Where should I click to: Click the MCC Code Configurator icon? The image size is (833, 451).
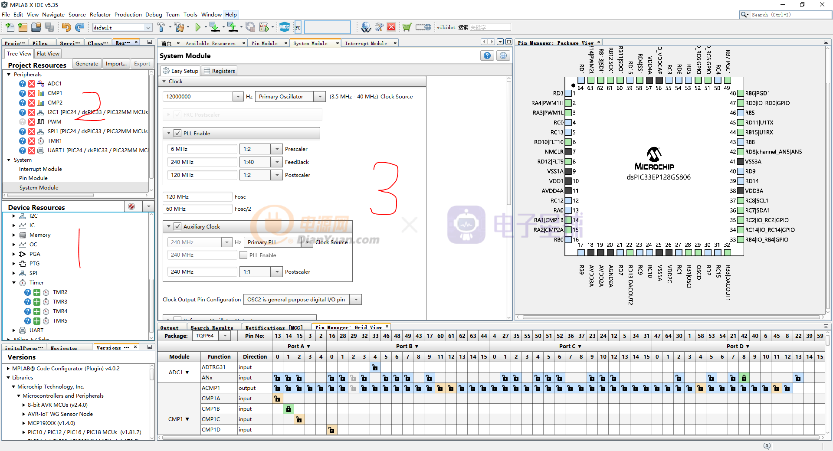pos(285,27)
